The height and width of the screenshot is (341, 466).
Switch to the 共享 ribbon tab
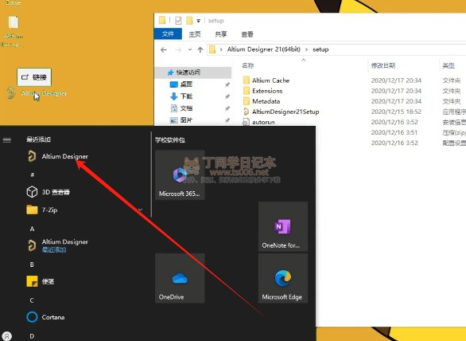(x=221, y=34)
